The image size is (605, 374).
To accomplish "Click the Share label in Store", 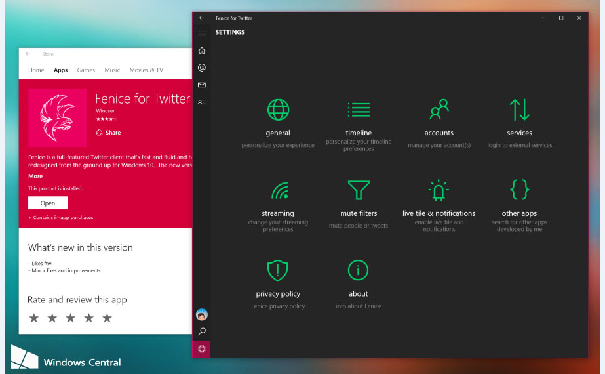I will pyautogui.click(x=113, y=133).
